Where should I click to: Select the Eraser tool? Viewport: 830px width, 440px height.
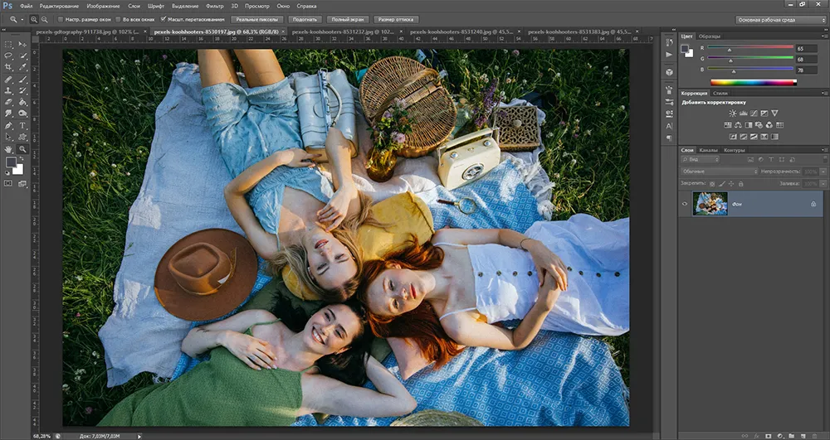[8, 103]
